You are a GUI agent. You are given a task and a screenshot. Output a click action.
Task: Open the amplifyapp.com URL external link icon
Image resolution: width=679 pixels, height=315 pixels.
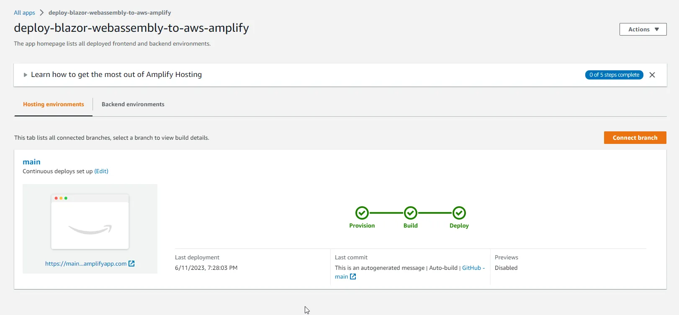(132, 264)
